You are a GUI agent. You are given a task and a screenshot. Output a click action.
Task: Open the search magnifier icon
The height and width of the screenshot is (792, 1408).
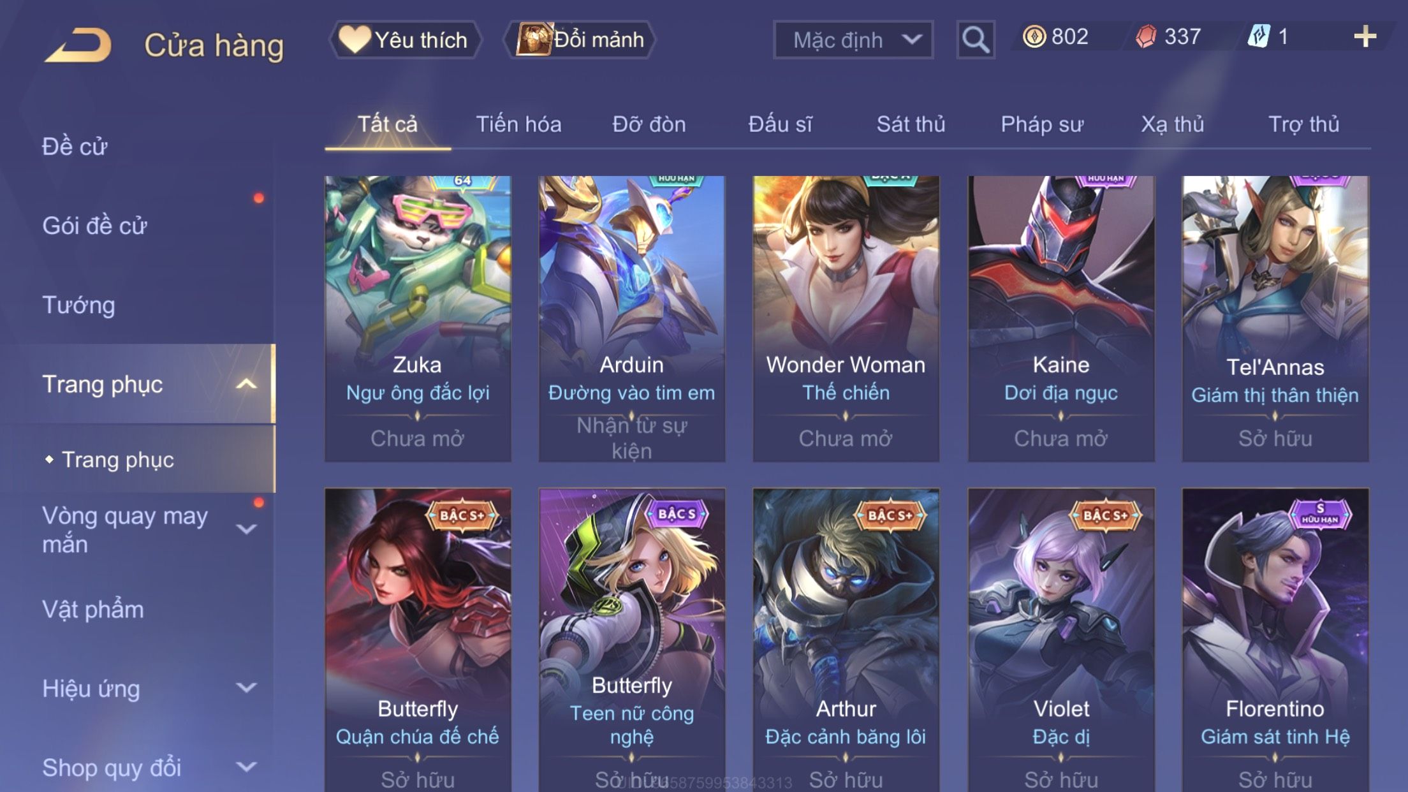pos(975,40)
